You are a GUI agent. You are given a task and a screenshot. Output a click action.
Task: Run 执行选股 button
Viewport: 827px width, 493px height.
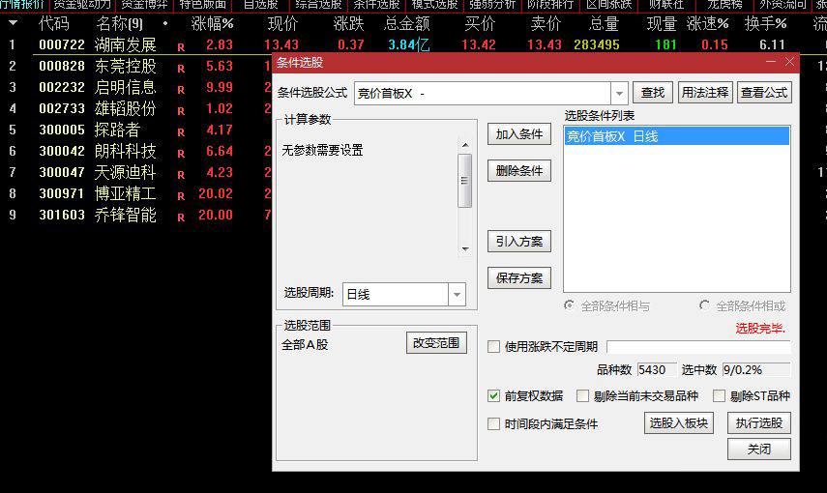(x=759, y=422)
